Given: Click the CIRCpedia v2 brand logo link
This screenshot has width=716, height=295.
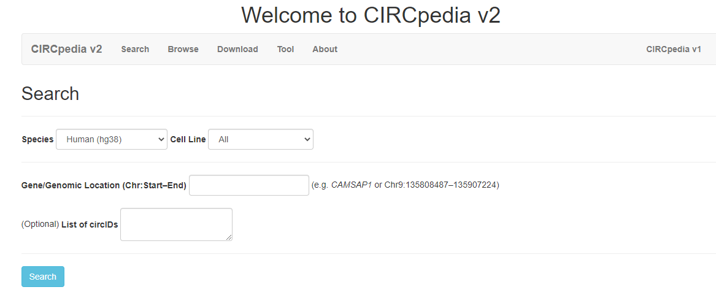Looking at the screenshot, I should click(66, 49).
